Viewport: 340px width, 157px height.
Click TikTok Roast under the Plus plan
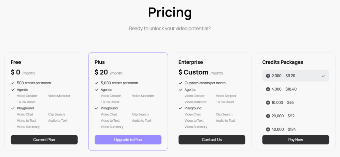tap(110, 102)
